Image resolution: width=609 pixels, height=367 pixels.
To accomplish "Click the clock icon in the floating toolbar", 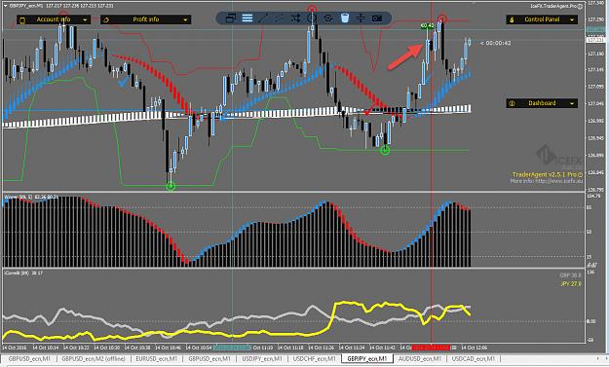I will (x=312, y=18).
